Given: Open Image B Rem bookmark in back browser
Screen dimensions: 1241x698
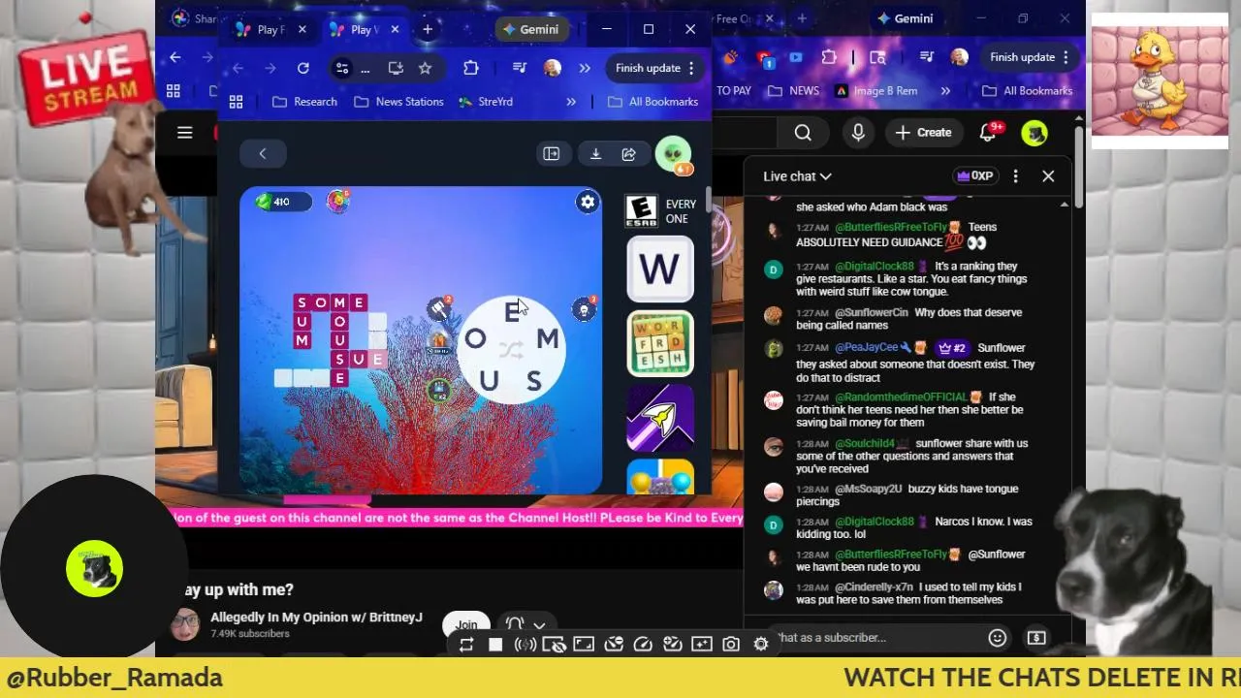Looking at the screenshot, I should click(875, 91).
